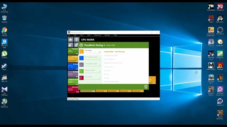Viewport: 227px width, 127px height.
Task: Click the 3D Mark sidebar tile
Action: 73,74
